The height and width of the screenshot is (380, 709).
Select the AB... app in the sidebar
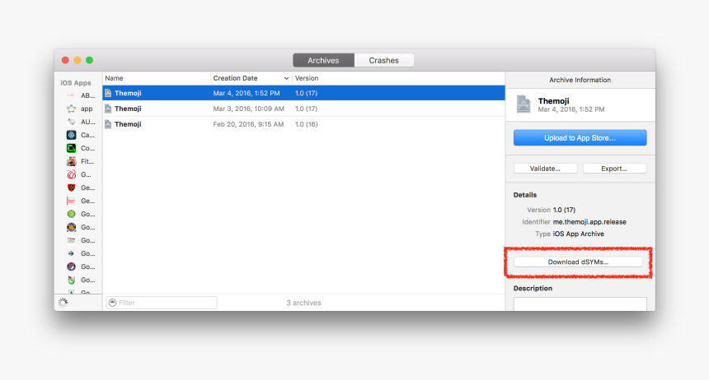[80, 95]
